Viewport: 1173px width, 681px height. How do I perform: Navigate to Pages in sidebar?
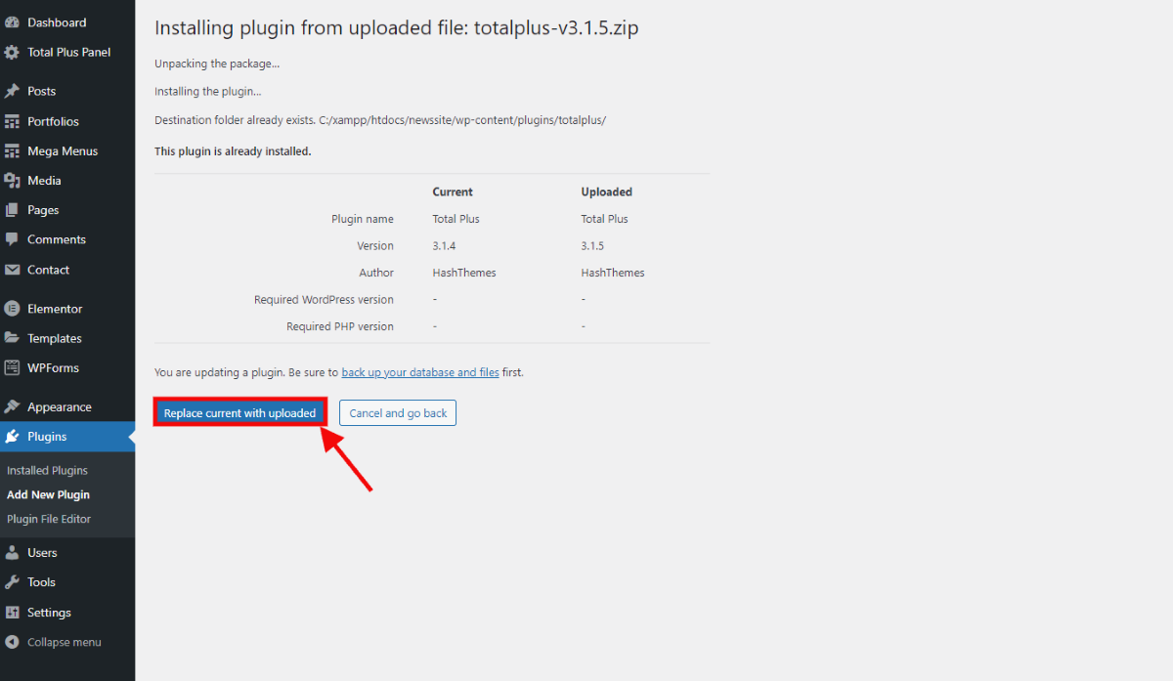tap(43, 209)
